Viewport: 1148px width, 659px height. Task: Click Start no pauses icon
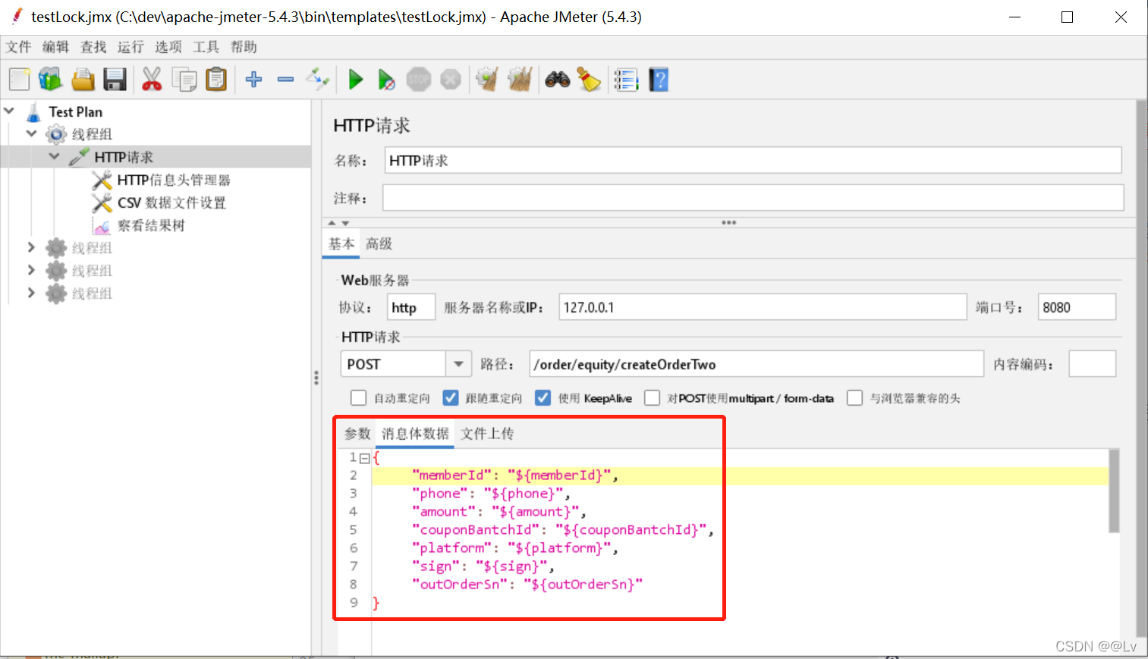[386, 79]
